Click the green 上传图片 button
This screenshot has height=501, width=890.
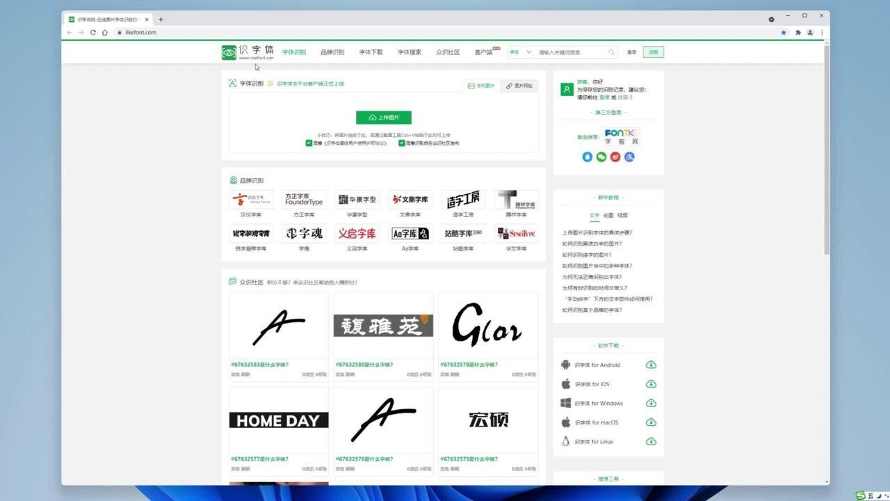click(384, 118)
